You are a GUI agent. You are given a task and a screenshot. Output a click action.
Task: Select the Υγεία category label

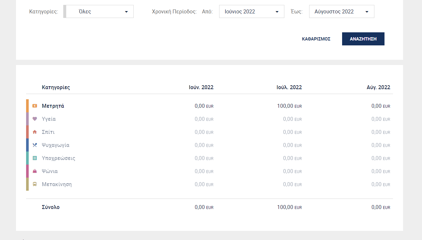tap(49, 119)
